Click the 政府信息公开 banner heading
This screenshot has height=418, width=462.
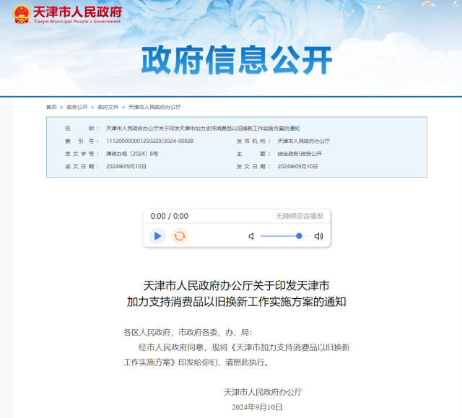click(237, 60)
